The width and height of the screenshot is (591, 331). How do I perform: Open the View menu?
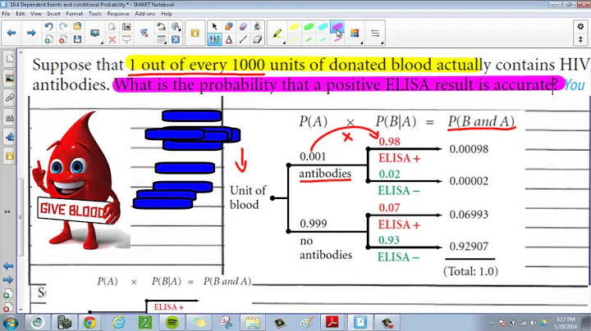[36, 14]
